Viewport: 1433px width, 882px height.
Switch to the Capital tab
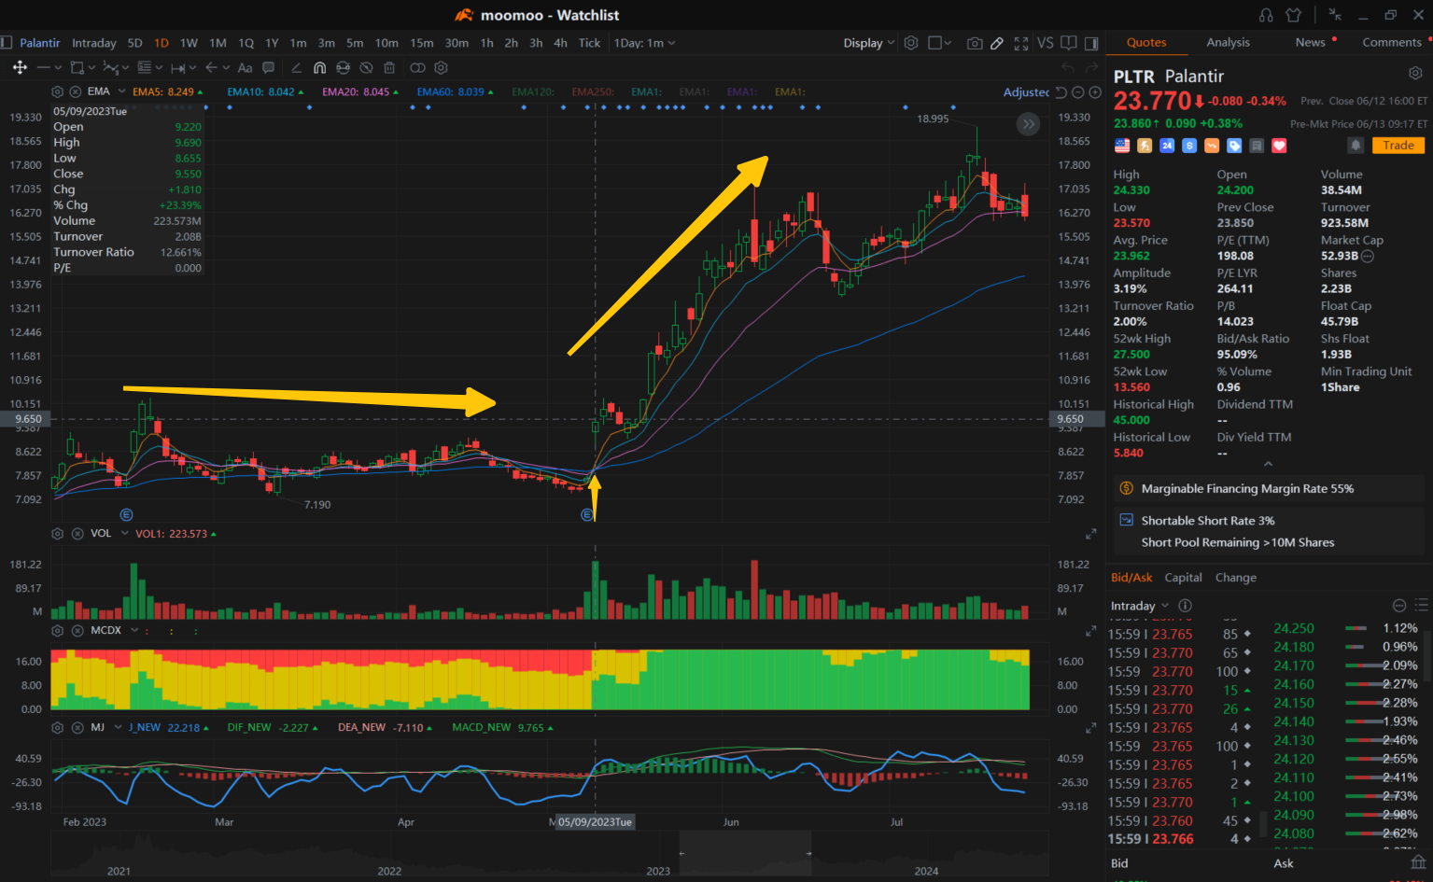(x=1183, y=578)
